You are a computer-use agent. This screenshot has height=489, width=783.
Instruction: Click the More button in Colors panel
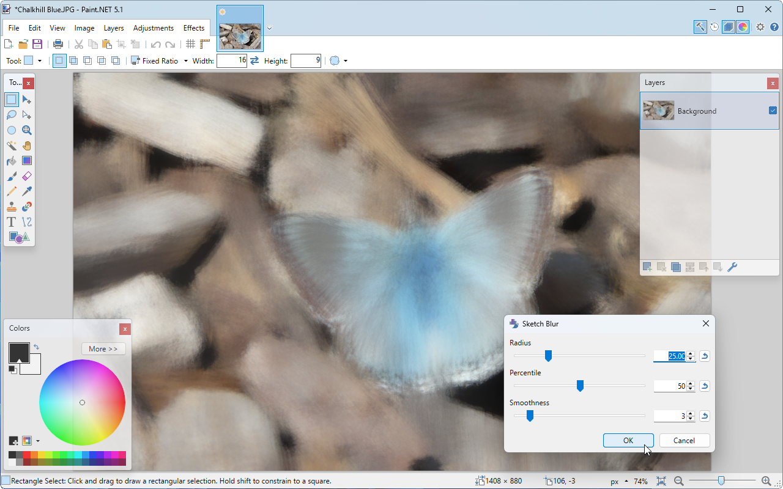point(103,349)
